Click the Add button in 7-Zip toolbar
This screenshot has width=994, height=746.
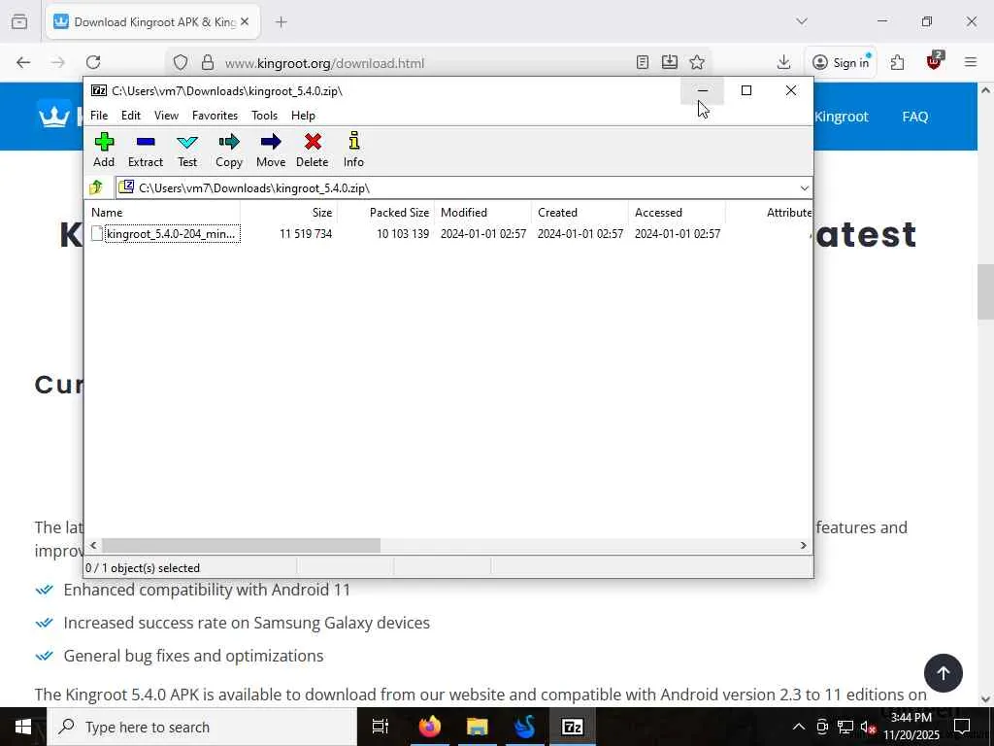(104, 150)
